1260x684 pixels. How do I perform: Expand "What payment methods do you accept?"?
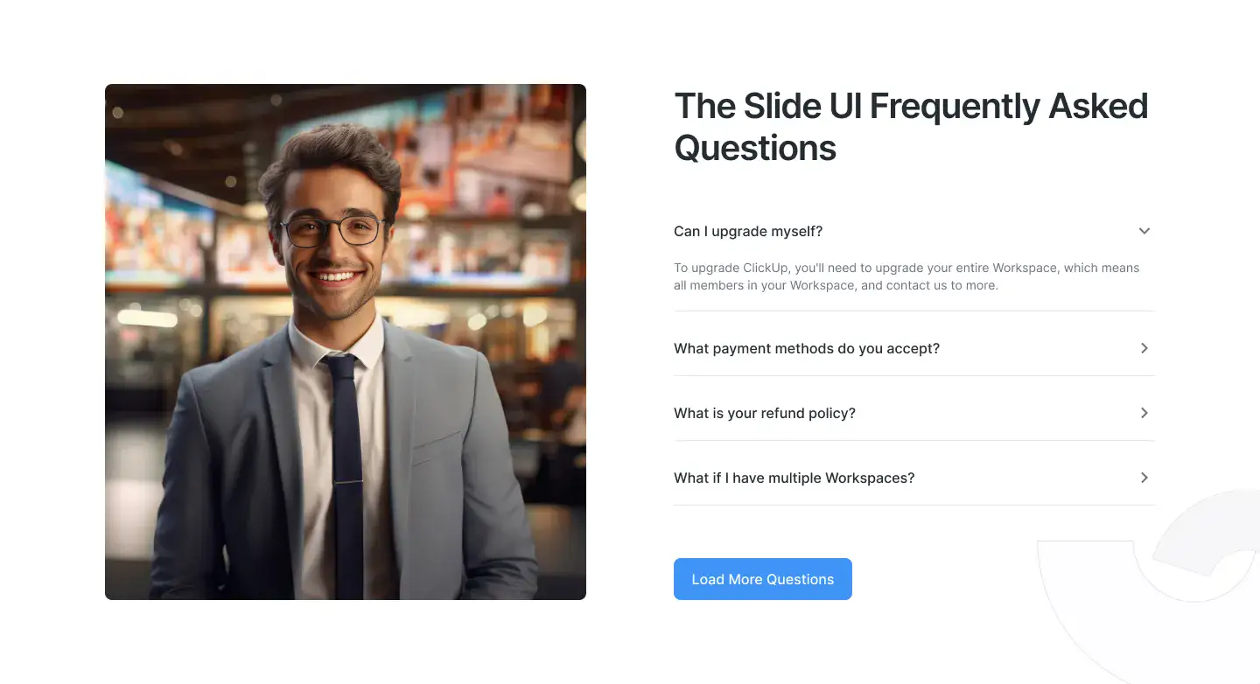point(807,348)
